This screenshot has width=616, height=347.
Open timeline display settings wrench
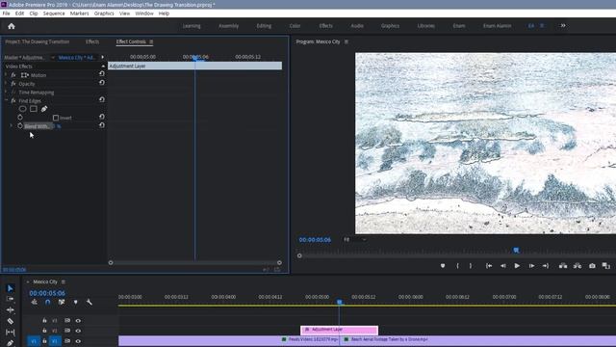[90, 302]
